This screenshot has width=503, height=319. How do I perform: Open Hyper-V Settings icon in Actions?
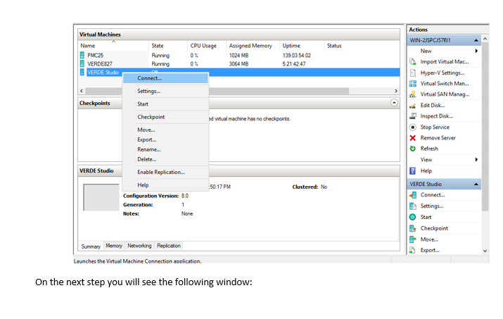(412, 73)
